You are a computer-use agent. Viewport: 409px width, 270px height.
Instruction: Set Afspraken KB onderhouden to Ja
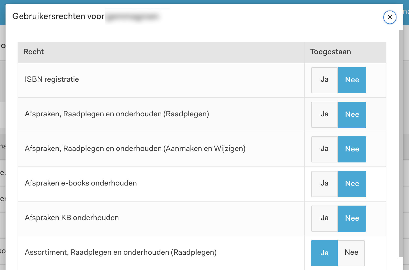(x=324, y=218)
